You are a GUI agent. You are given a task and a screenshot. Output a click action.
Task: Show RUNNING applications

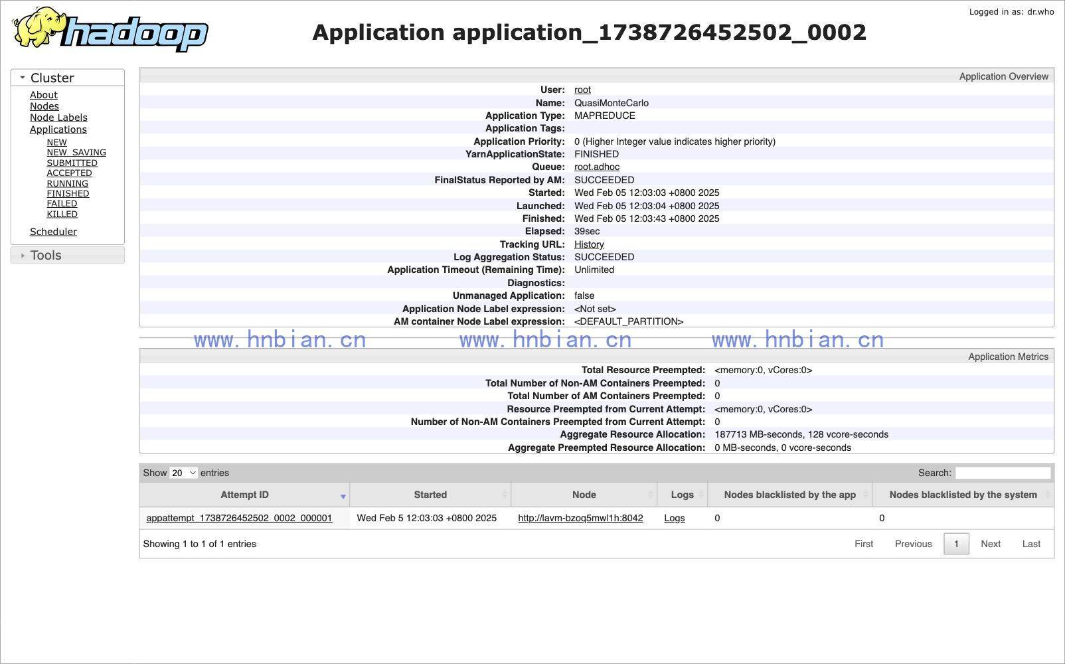(x=67, y=183)
